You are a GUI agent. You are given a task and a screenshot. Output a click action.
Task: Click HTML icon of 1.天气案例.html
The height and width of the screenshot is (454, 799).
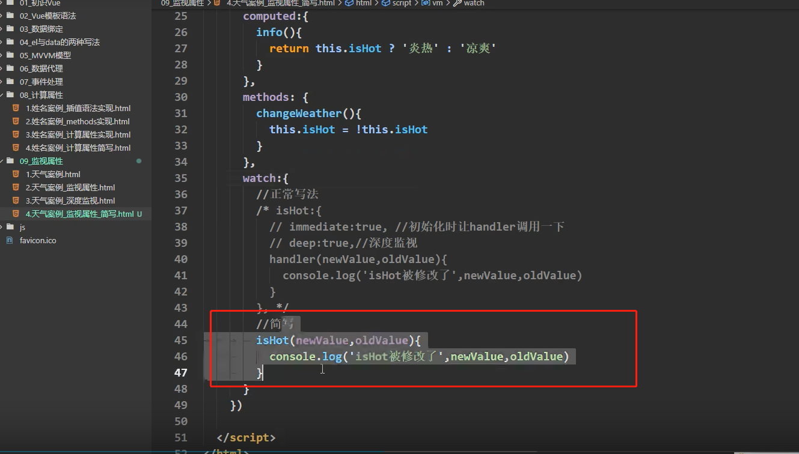pos(16,174)
